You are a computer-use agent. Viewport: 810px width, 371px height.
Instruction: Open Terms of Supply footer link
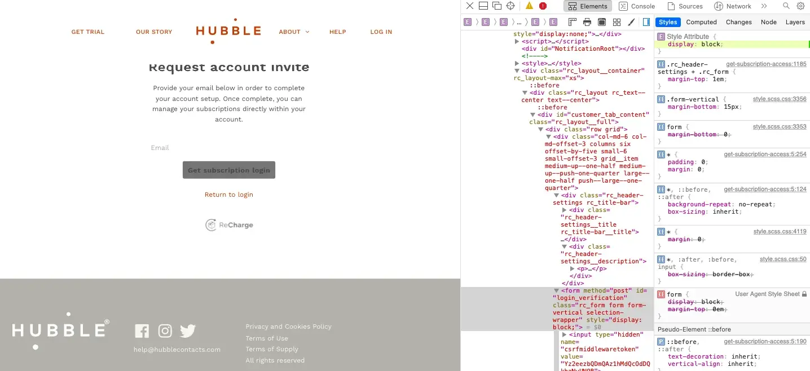point(272,349)
